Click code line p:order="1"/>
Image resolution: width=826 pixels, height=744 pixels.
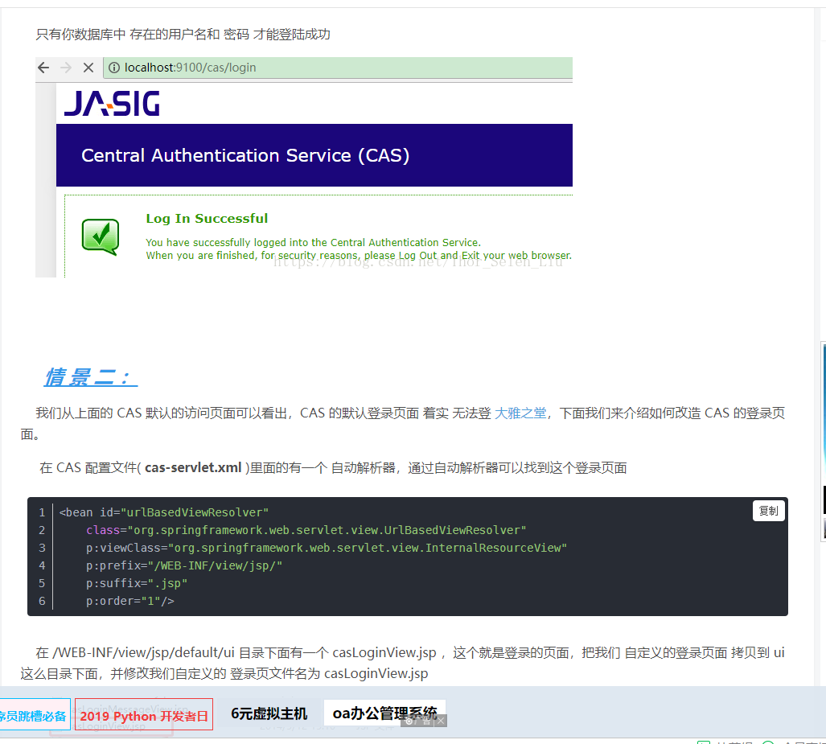[130, 601]
